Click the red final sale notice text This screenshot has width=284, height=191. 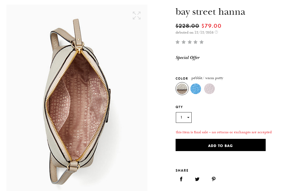[x=224, y=132]
